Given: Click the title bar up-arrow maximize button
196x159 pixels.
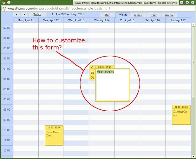Looking at the screenshot, I should (187, 3).
